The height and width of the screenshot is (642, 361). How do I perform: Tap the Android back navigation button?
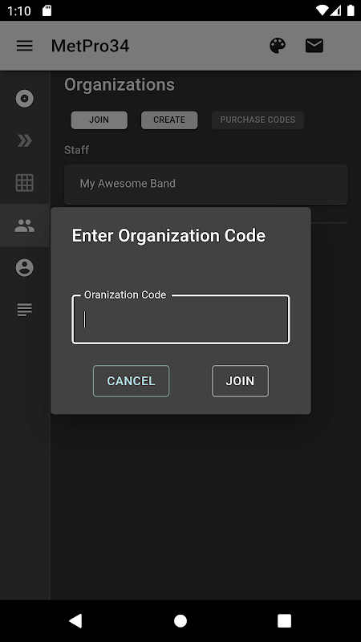[75, 620]
